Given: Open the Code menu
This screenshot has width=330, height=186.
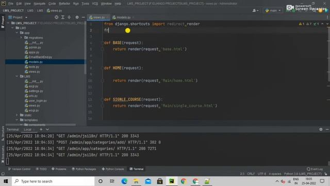Looking at the screenshot, I should click(52, 4).
